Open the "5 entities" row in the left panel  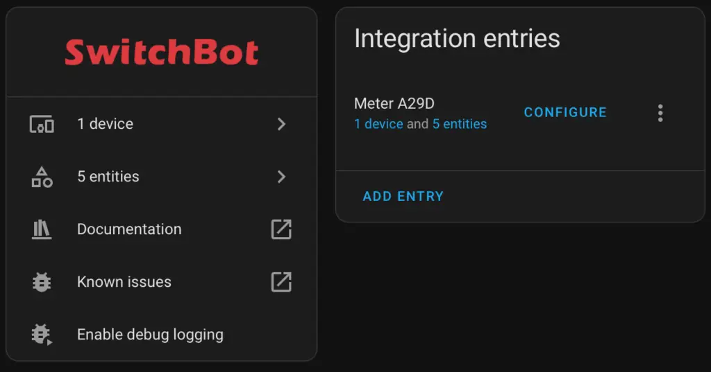coord(108,177)
